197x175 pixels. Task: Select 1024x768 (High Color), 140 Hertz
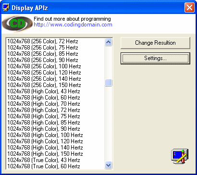[55, 148]
